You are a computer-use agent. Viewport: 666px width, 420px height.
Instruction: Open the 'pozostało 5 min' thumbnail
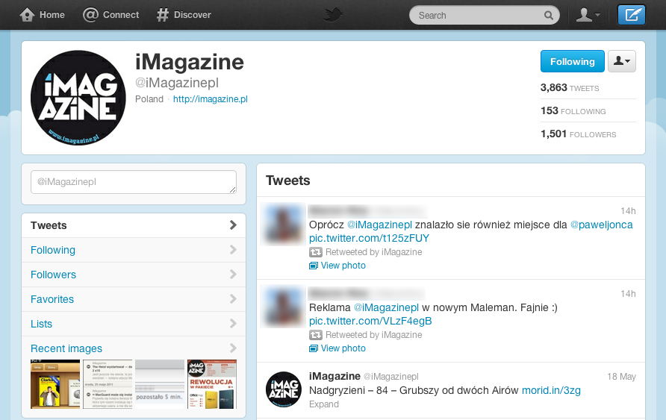(x=160, y=384)
